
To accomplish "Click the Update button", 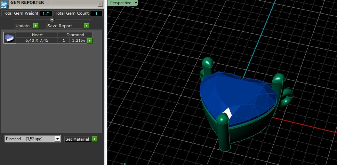I will point(23,26).
